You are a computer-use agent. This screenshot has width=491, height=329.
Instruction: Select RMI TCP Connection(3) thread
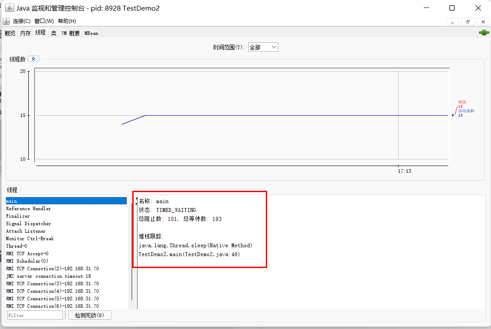tap(66, 284)
